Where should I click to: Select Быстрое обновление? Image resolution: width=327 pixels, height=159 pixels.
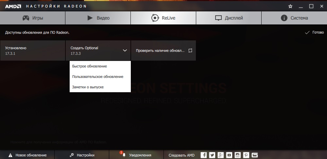[x=100, y=66]
